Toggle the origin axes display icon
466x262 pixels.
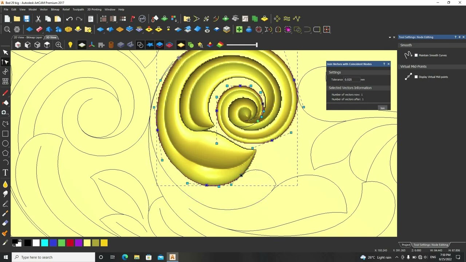92,45
